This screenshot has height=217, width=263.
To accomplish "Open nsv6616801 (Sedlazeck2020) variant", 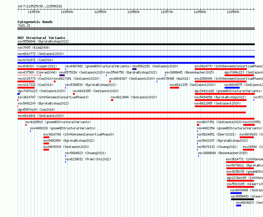I will (41, 116).
